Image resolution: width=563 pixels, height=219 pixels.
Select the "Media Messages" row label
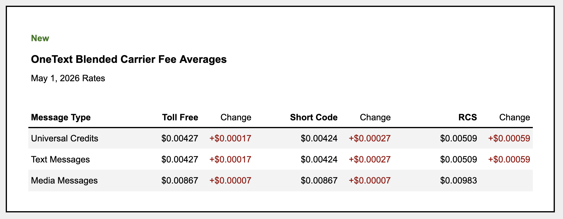coord(64,180)
